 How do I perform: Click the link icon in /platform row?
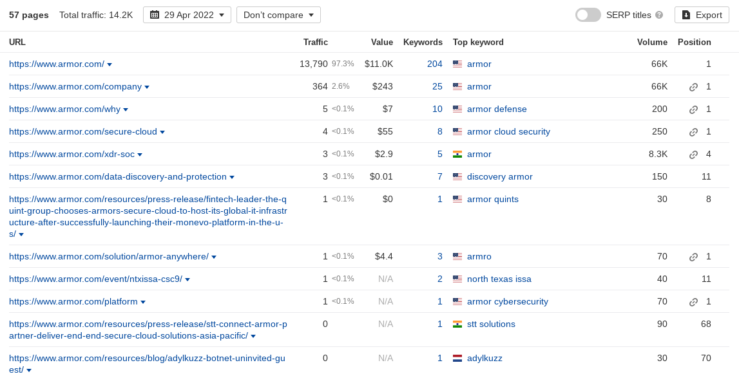click(x=693, y=303)
